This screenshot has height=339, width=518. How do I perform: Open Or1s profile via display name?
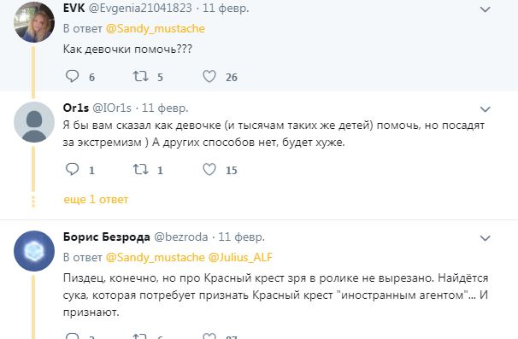[x=76, y=108]
